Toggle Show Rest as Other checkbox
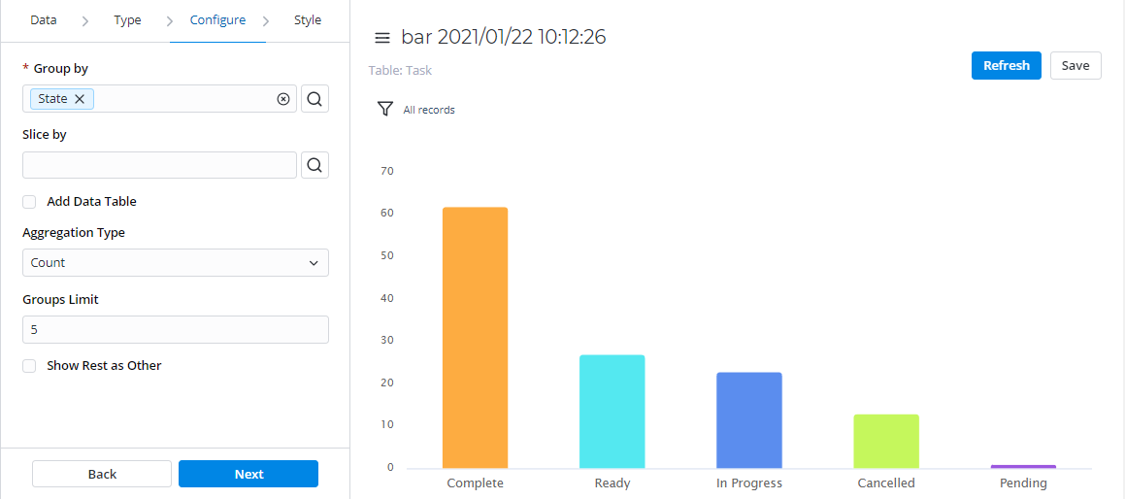 29,366
